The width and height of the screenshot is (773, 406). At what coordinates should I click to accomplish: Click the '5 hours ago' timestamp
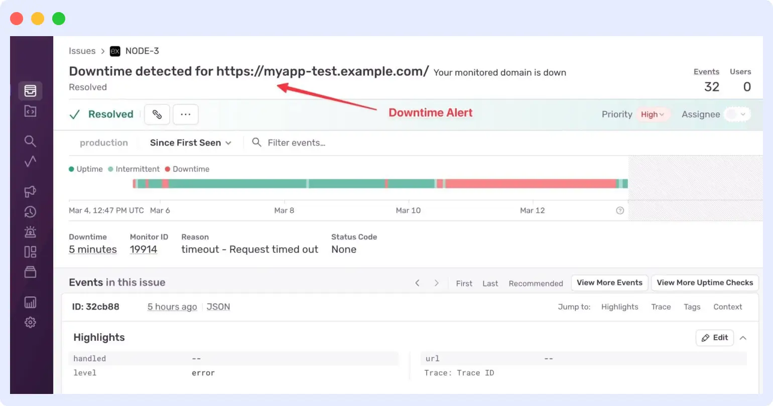pyautogui.click(x=172, y=307)
